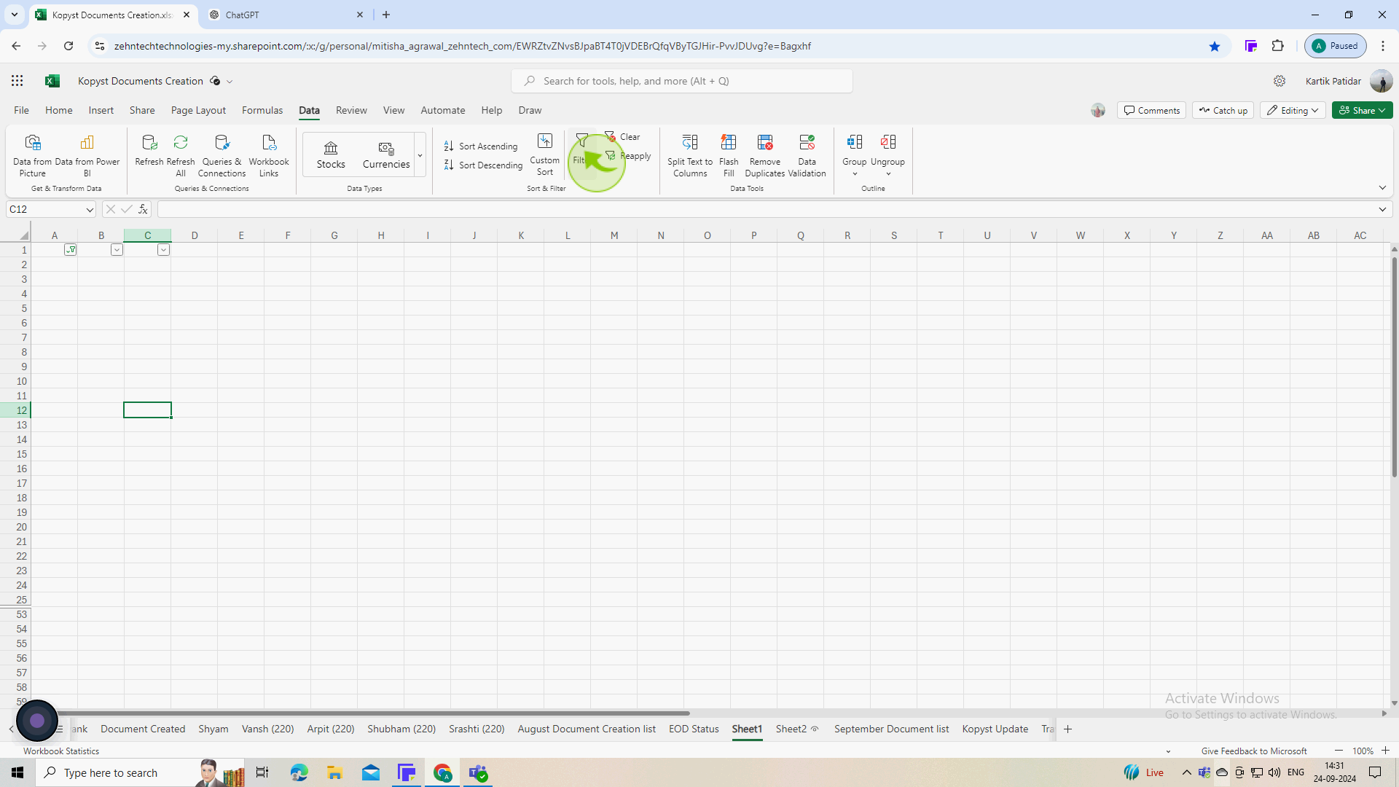
Task: Click Data from Picture icon
Action: (x=33, y=142)
